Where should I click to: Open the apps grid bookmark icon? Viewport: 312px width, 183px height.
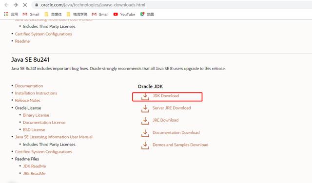click(6, 14)
